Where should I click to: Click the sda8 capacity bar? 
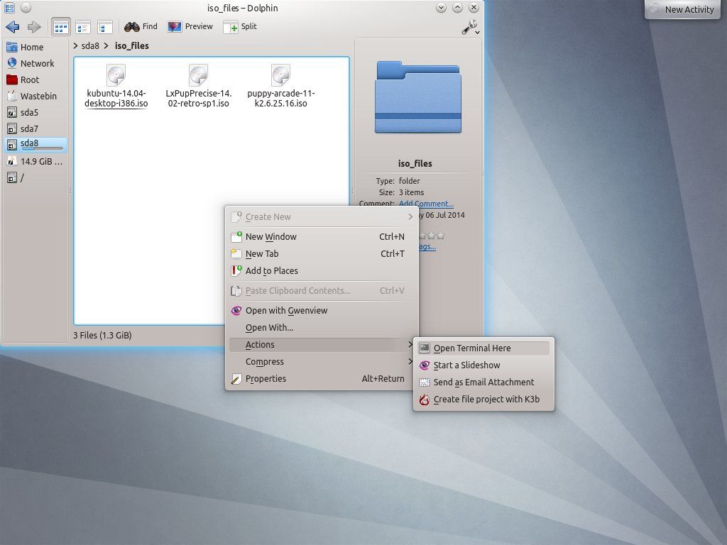[x=42, y=149]
